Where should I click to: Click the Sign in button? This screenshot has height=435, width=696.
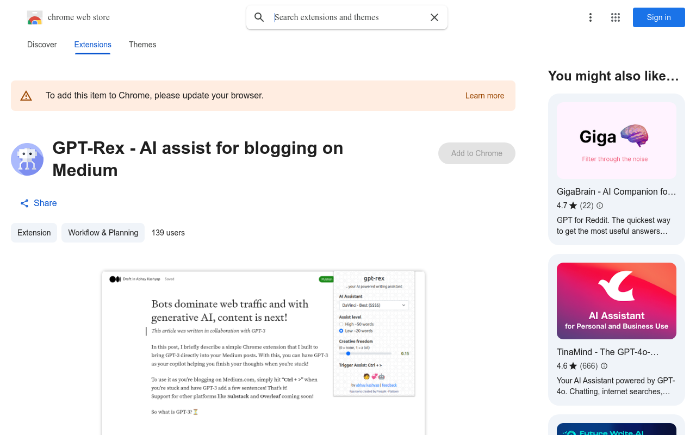(x=659, y=17)
